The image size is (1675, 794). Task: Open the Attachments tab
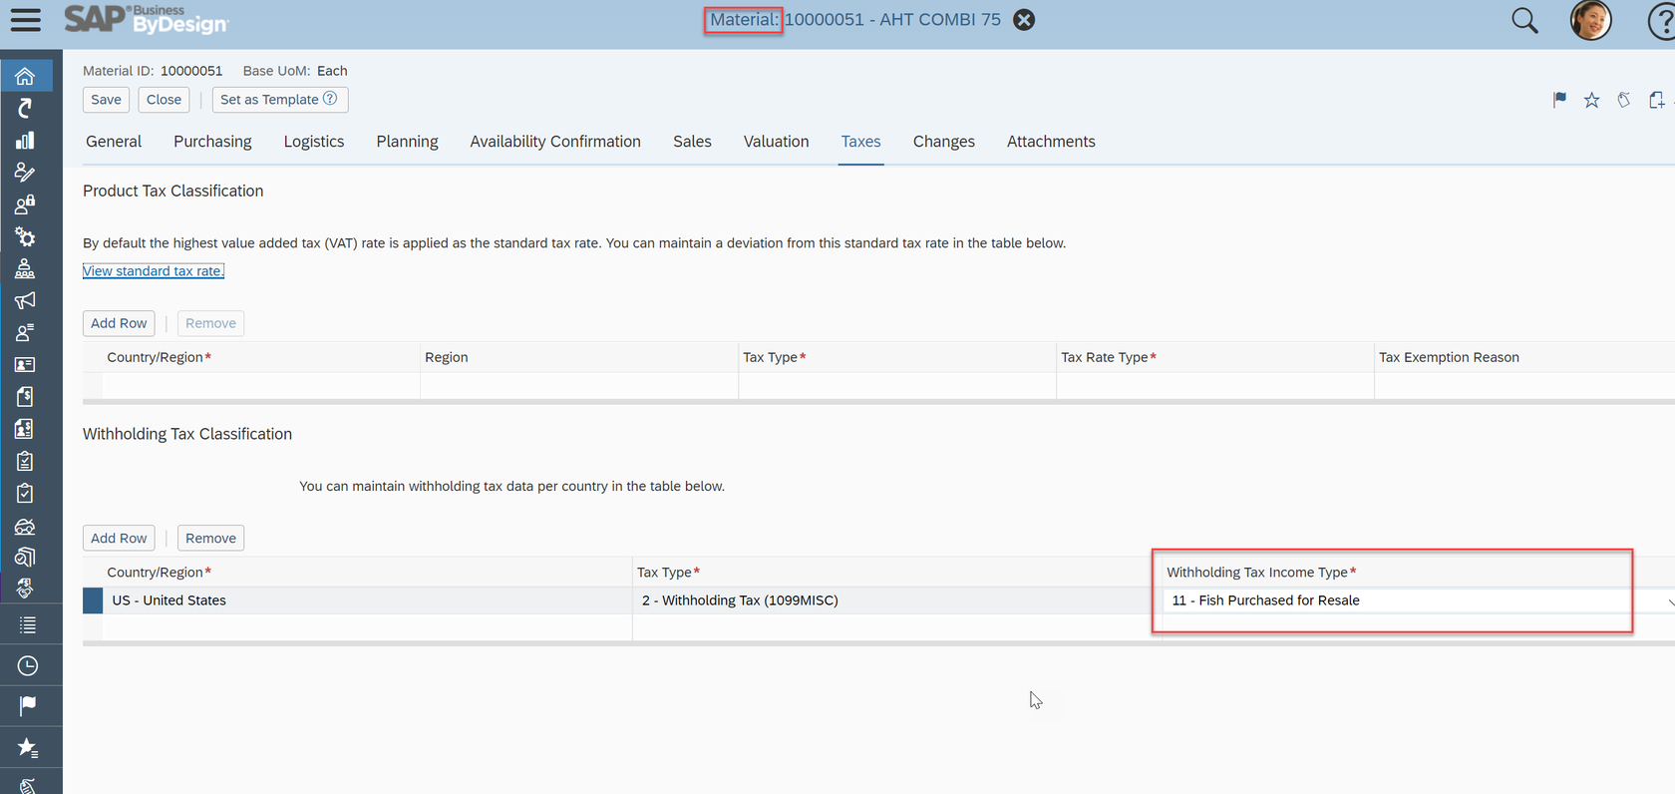[x=1051, y=142]
